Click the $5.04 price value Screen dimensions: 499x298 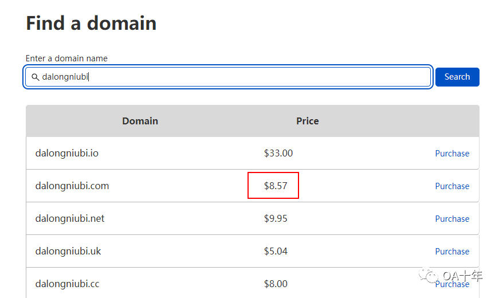click(x=276, y=252)
